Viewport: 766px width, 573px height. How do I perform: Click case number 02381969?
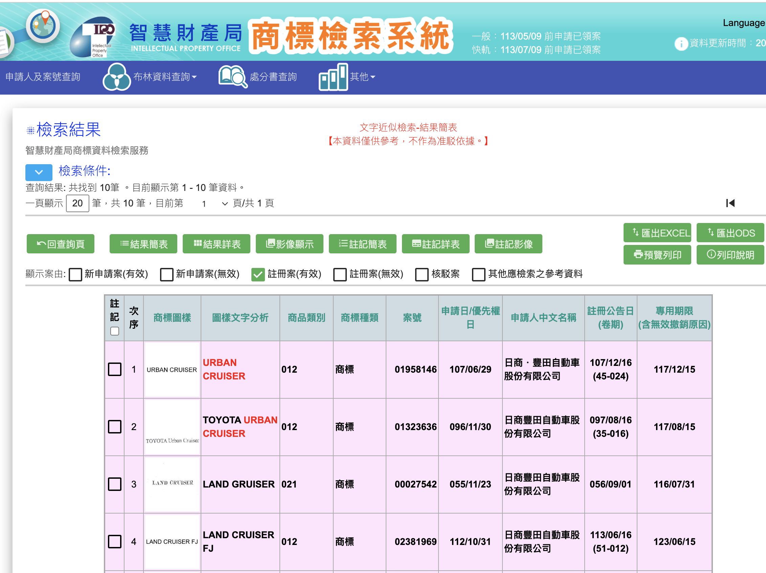pos(415,542)
